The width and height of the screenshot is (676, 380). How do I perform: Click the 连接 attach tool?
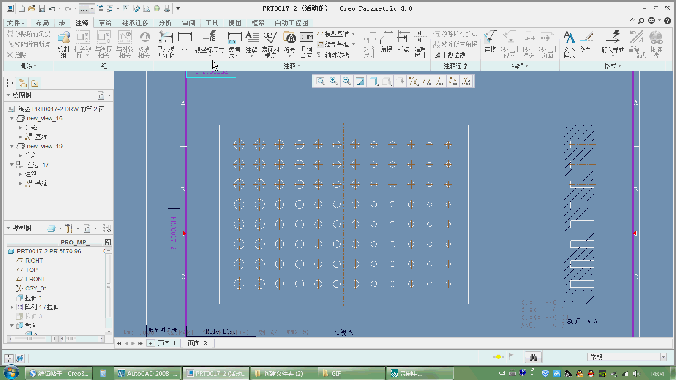490,42
